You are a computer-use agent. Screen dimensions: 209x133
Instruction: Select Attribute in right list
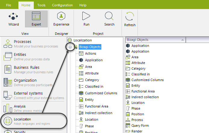point(138,63)
